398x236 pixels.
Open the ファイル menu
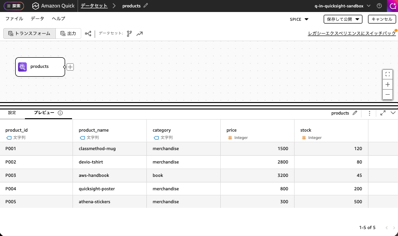point(14,18)
